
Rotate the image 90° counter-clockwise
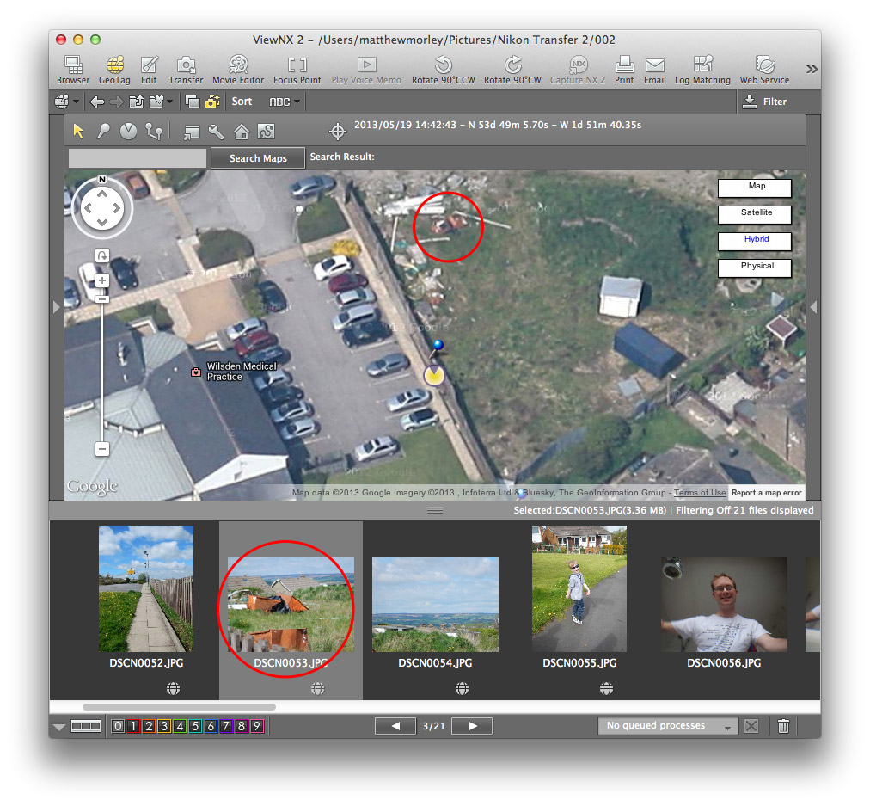coord(444,70)
